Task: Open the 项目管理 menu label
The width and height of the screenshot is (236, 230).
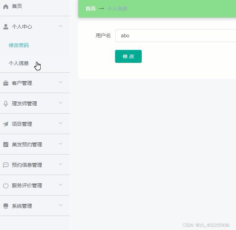Action: click(22, 124)
